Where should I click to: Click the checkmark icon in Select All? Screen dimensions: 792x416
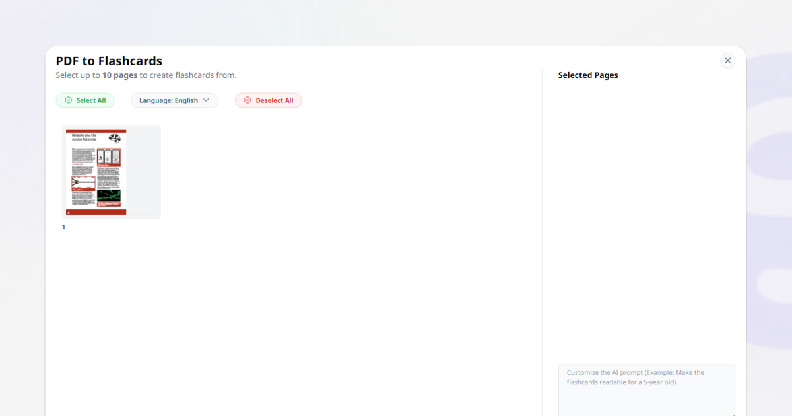tap(69, 100)
